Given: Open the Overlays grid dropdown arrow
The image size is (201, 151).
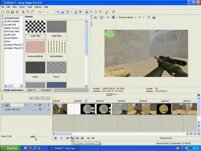Looking at the screenshot, I should point(144,18).
